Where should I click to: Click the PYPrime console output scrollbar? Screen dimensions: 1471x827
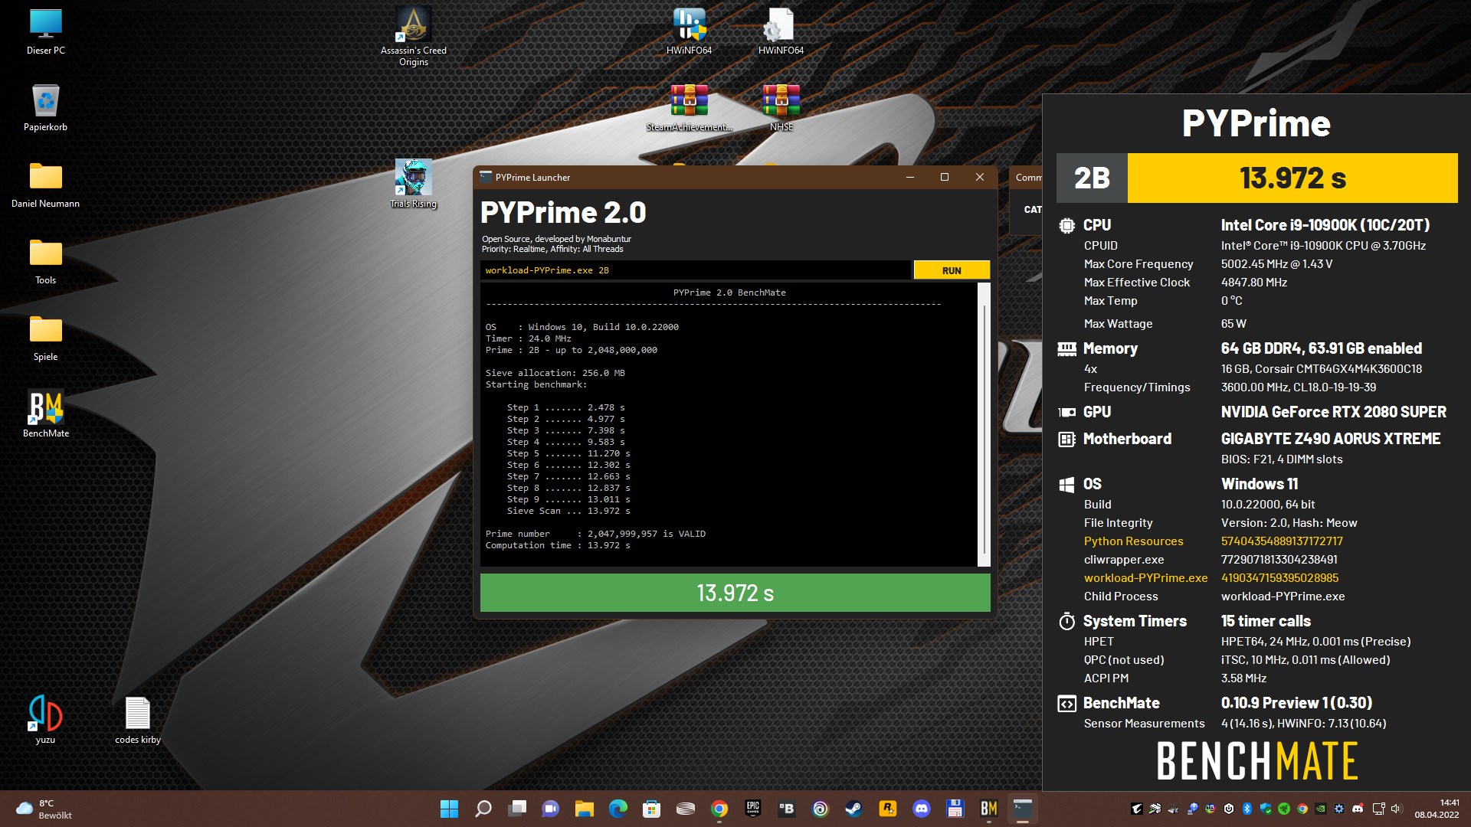(984, 425)
